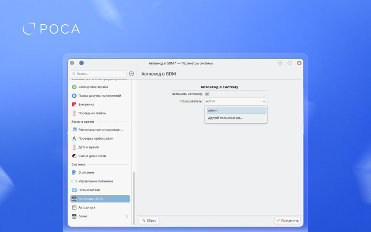The width and height of the screenshot is (371, 232).
Task: Select the Последние файлы icon
Action: tap(74, 113)
